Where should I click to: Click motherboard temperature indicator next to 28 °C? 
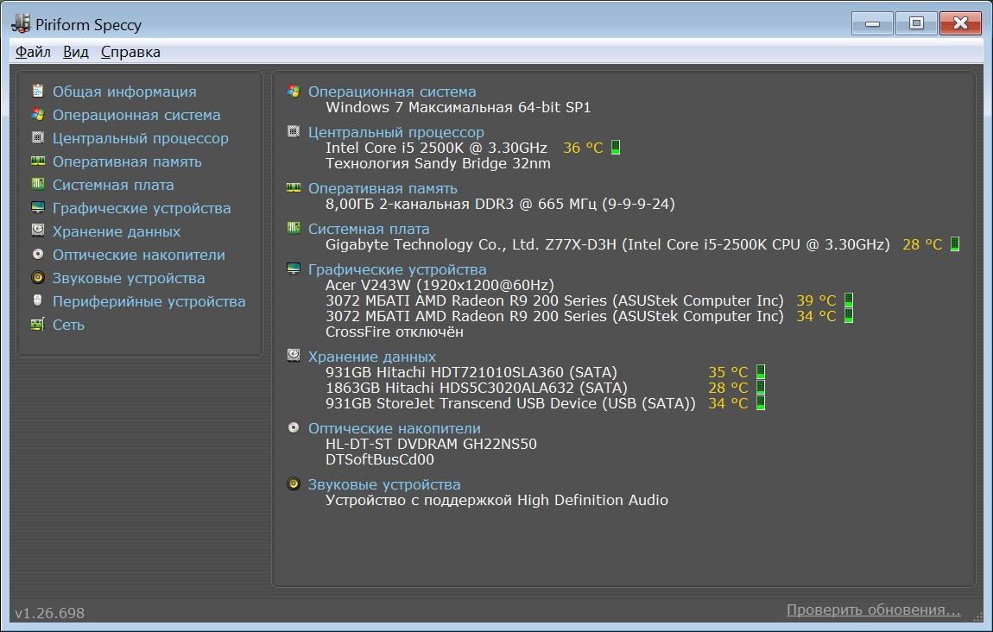[x=955, y=243]
